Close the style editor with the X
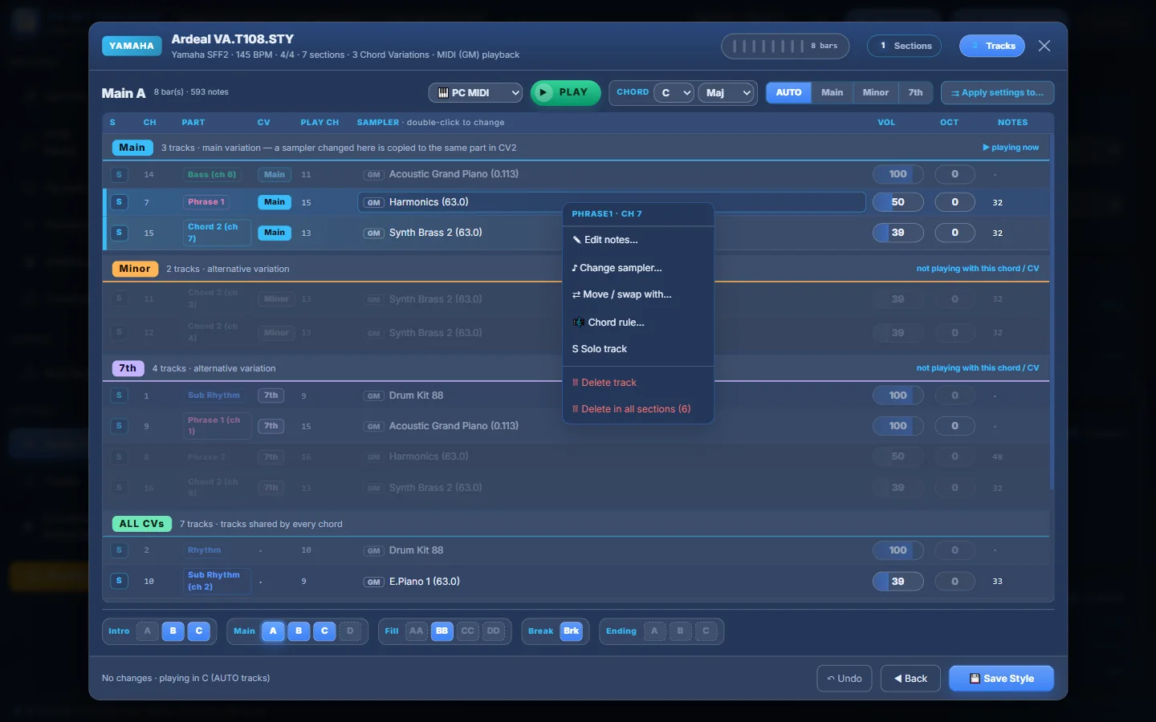 click(1044, 46)
